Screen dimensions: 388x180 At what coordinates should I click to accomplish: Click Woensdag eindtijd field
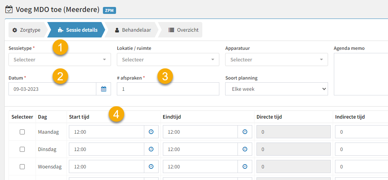(x=200, y=166)
